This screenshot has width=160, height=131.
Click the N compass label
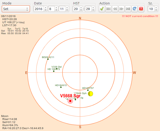tap(80, 18)
